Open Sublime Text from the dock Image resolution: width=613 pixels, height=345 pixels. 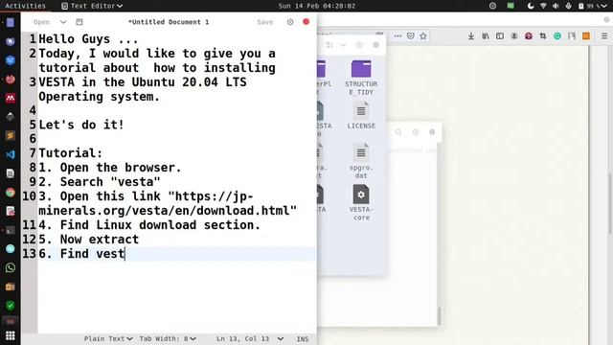point(11,136)
